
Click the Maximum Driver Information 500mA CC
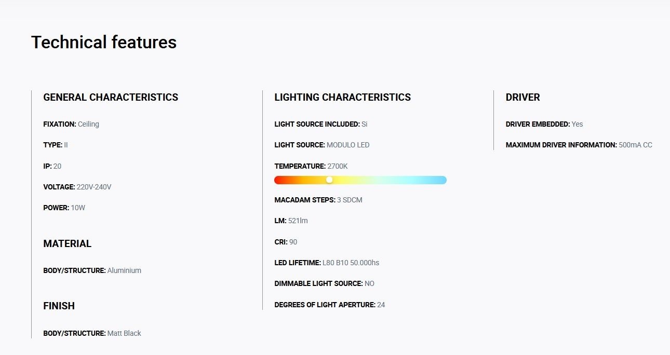point(579,145)
